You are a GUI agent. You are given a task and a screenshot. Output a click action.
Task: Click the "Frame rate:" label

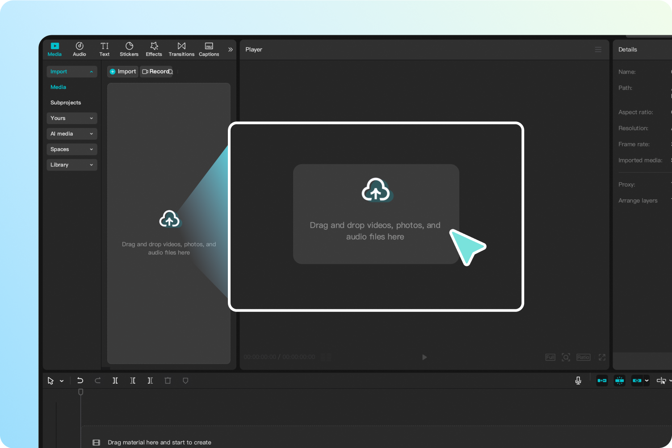tap(634, 144)
